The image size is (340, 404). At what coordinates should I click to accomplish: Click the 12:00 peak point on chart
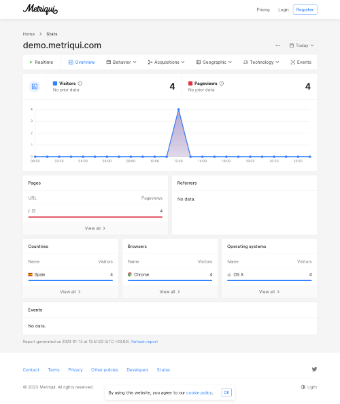[x=179, y=109]
